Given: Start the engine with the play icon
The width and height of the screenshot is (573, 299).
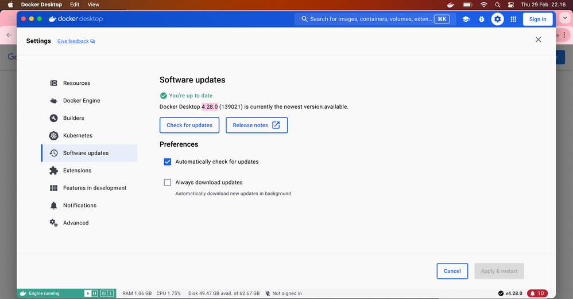Looking at the screenshot, I should tap(88, 293).
